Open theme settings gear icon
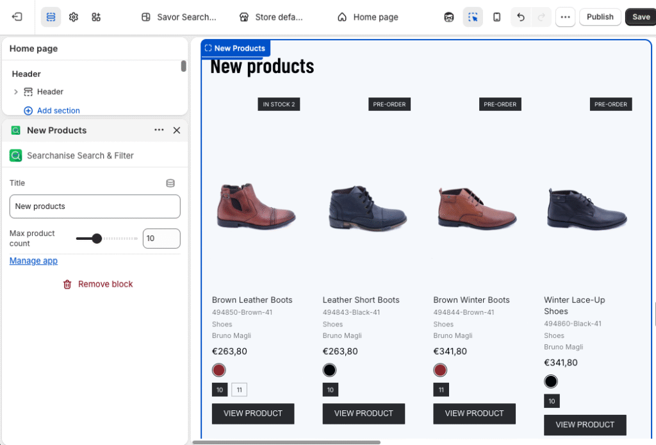This screenshot has width=656, height=445. (74, 17)
